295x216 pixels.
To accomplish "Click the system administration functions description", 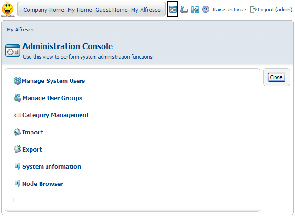I will [88, 57].
